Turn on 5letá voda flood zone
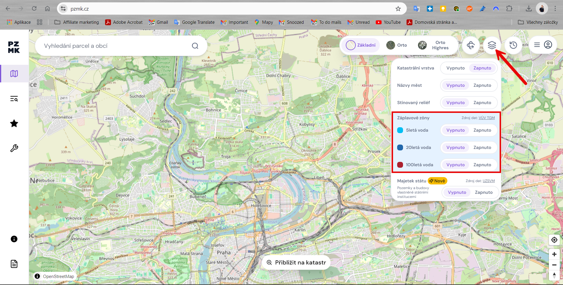563x285 pixels. (482, 130)
